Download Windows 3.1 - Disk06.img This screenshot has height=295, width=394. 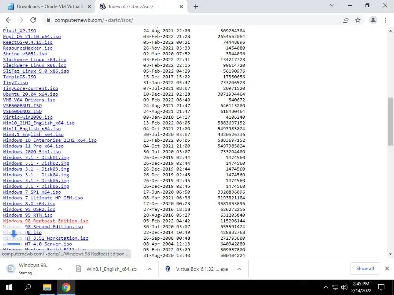[x=36, y=186]
